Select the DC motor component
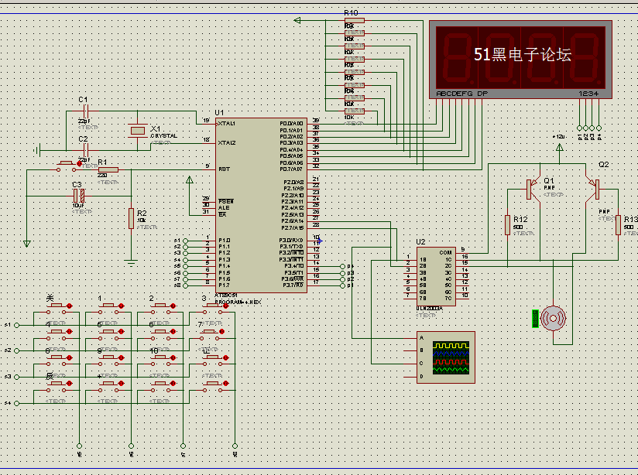 pyautogui.click(x=554, y=318)
